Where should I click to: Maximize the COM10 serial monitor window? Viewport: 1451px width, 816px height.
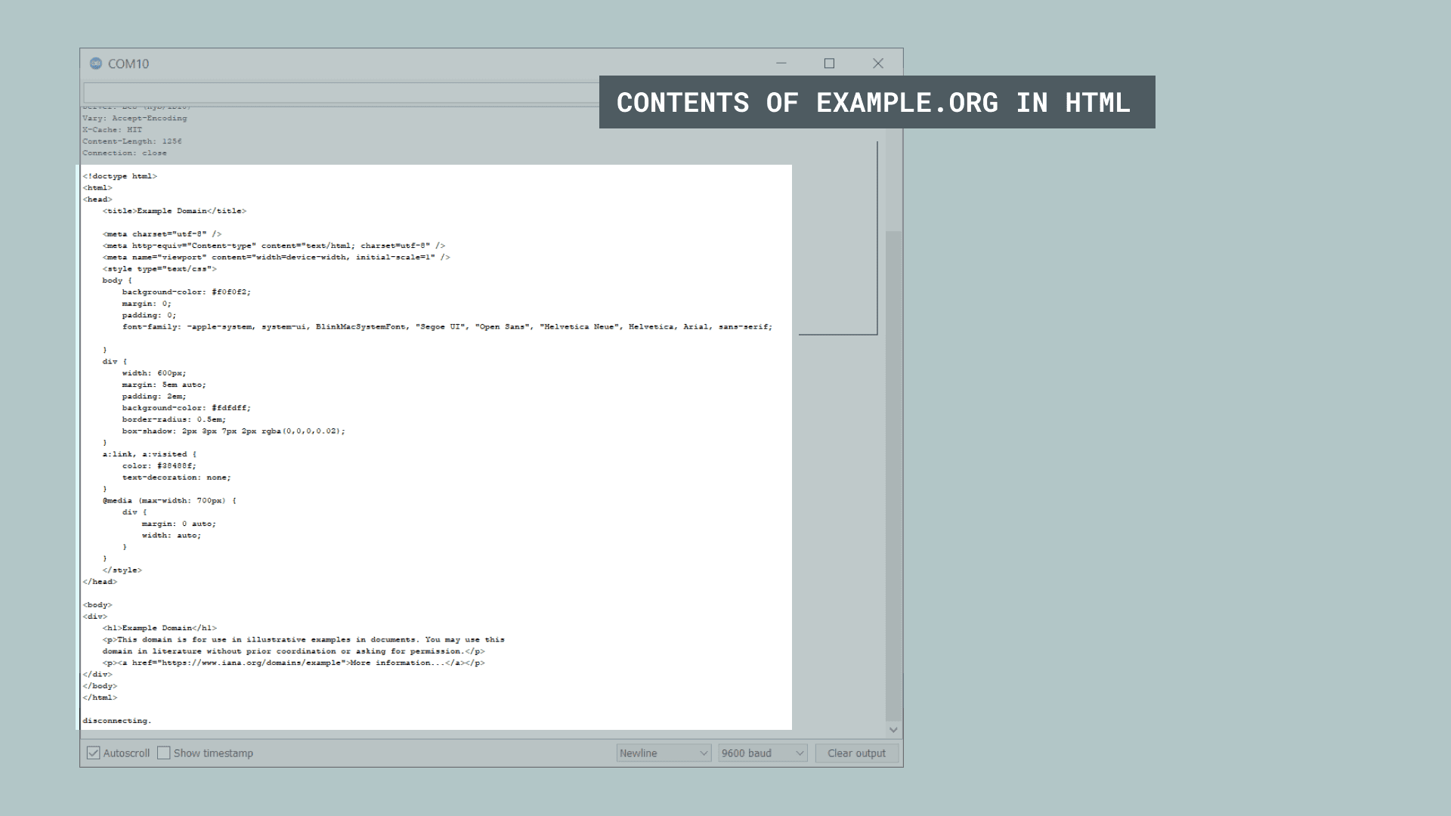pyautogui.click(x=829, y=63)
